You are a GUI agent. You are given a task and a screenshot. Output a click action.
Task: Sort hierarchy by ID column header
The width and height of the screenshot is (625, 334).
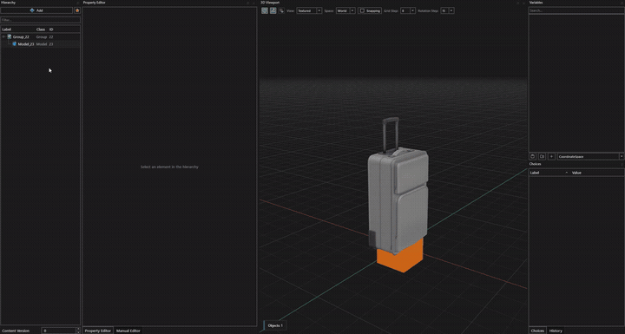click(51, 29)
